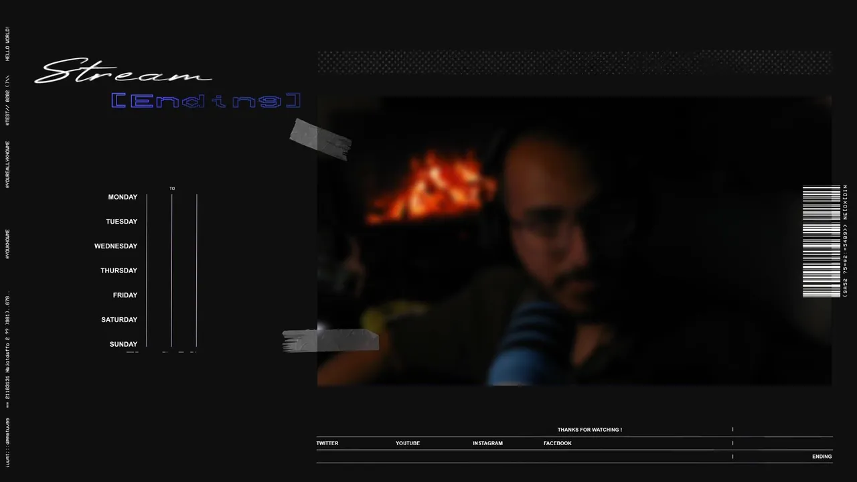
Task: Select SATURDAY in the schedule list
Action: click(119, 320)
